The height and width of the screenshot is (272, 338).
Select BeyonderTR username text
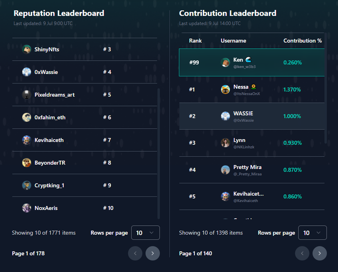pyautogui.click(x=50, y=163)
